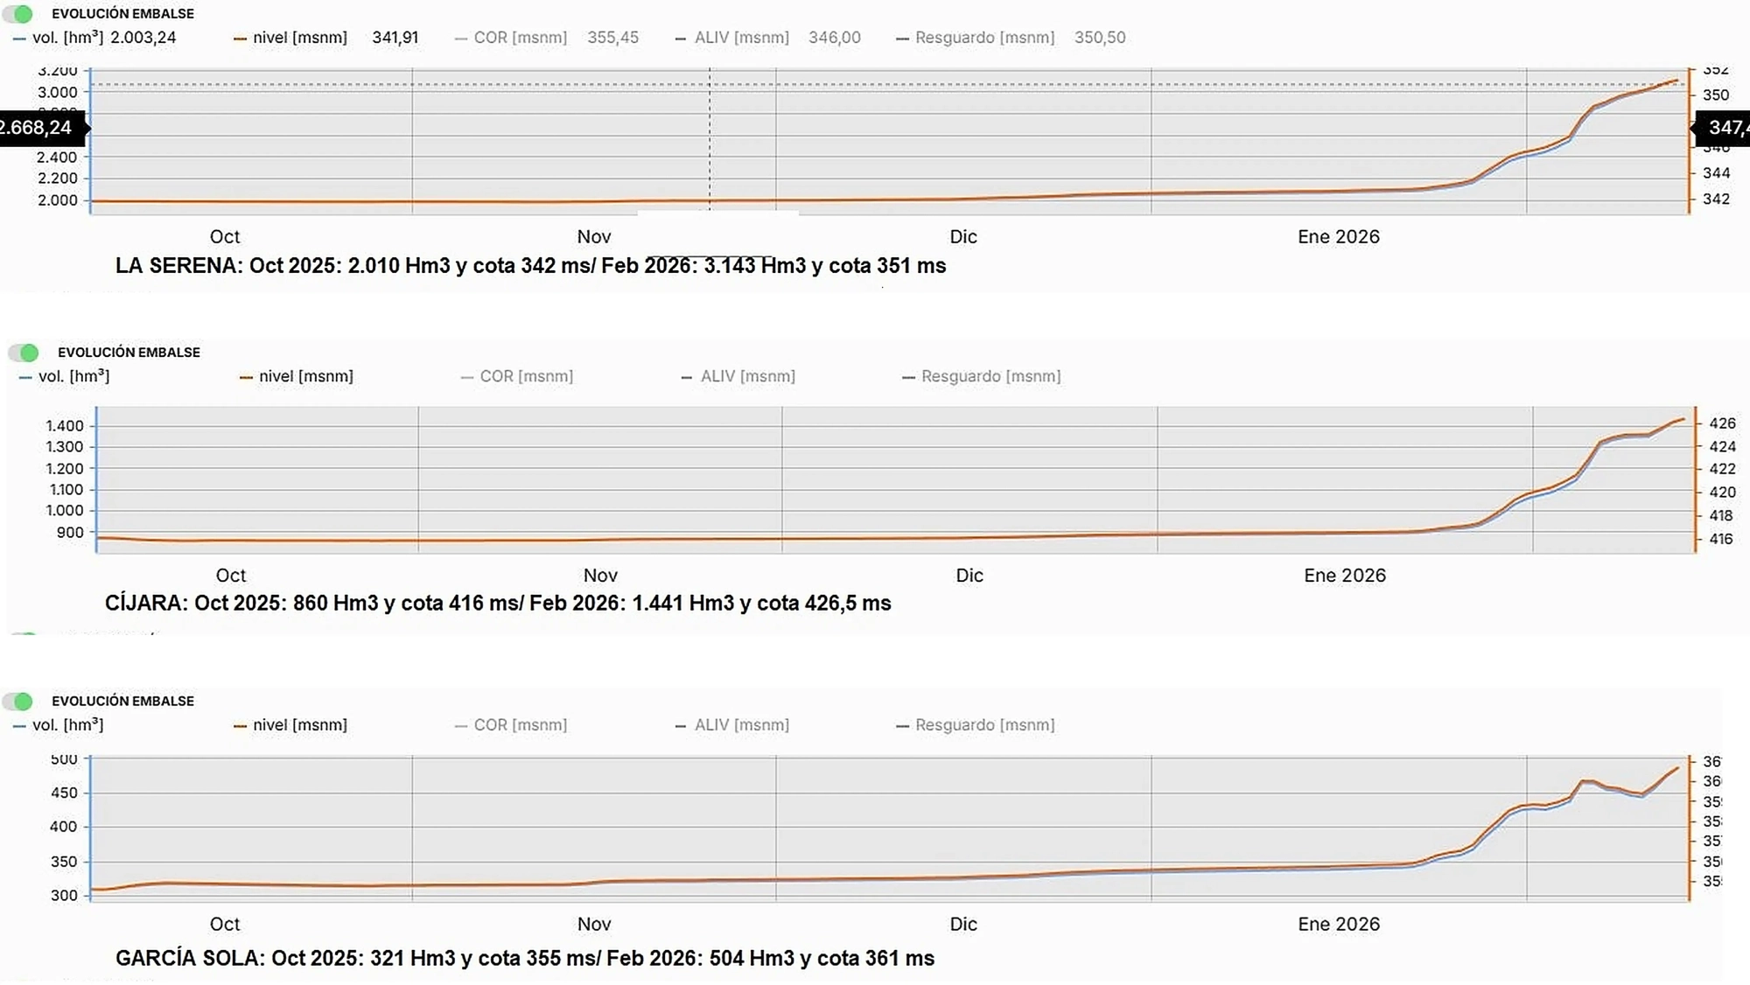Toggle the La Serena Evolución Embalse switch
This screenshot has width=1750, height=985.
[x=18, y=14]
